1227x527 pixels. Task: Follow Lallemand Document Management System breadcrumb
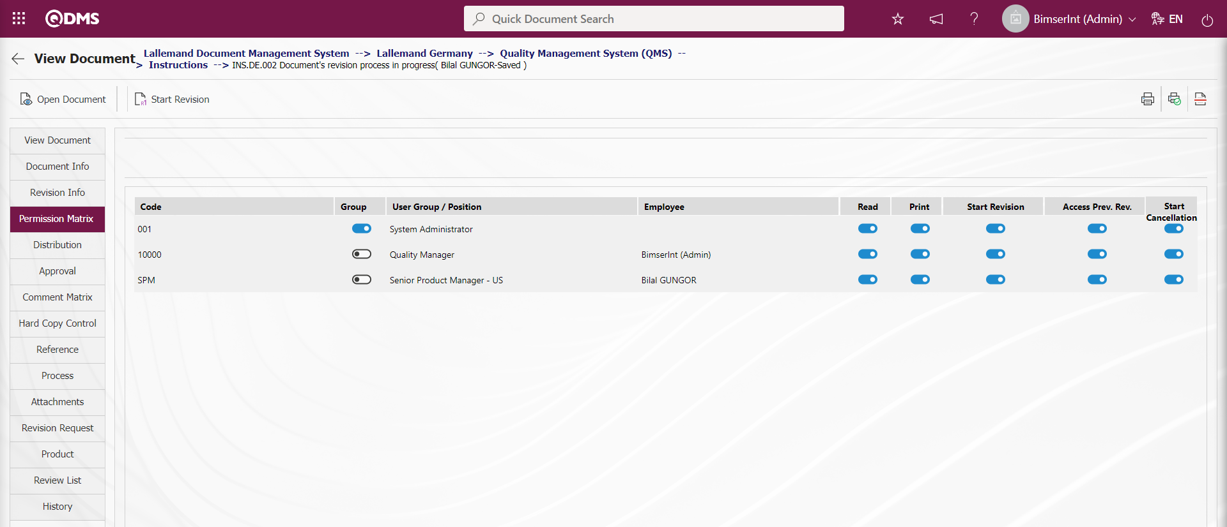pyautogui.click(x=246, y=54)
